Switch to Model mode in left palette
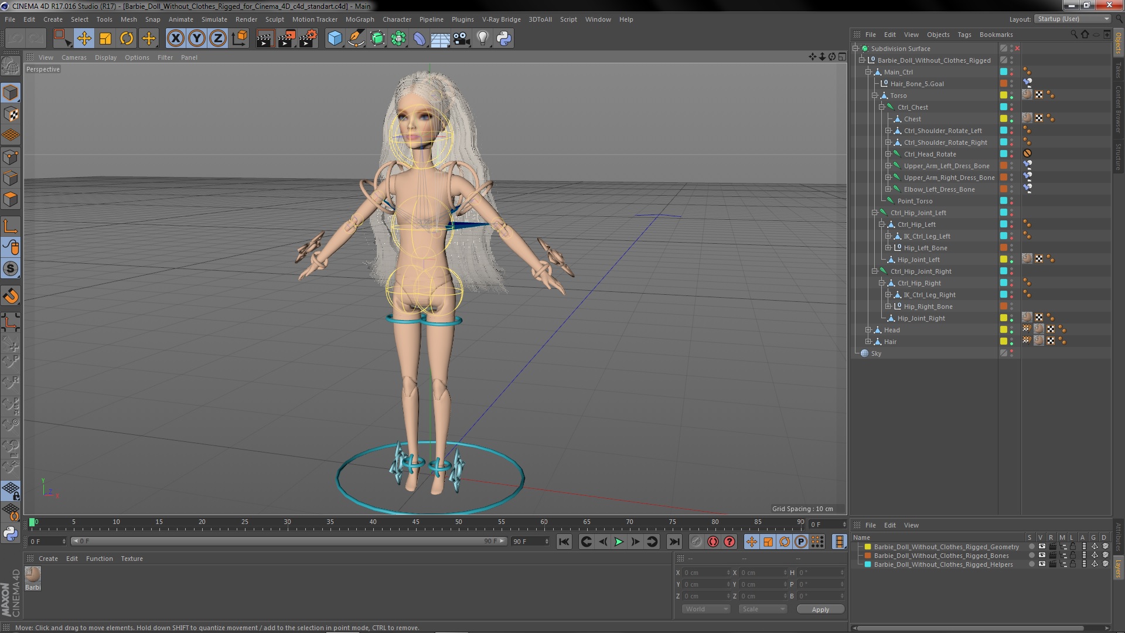 tap(11, 93)
